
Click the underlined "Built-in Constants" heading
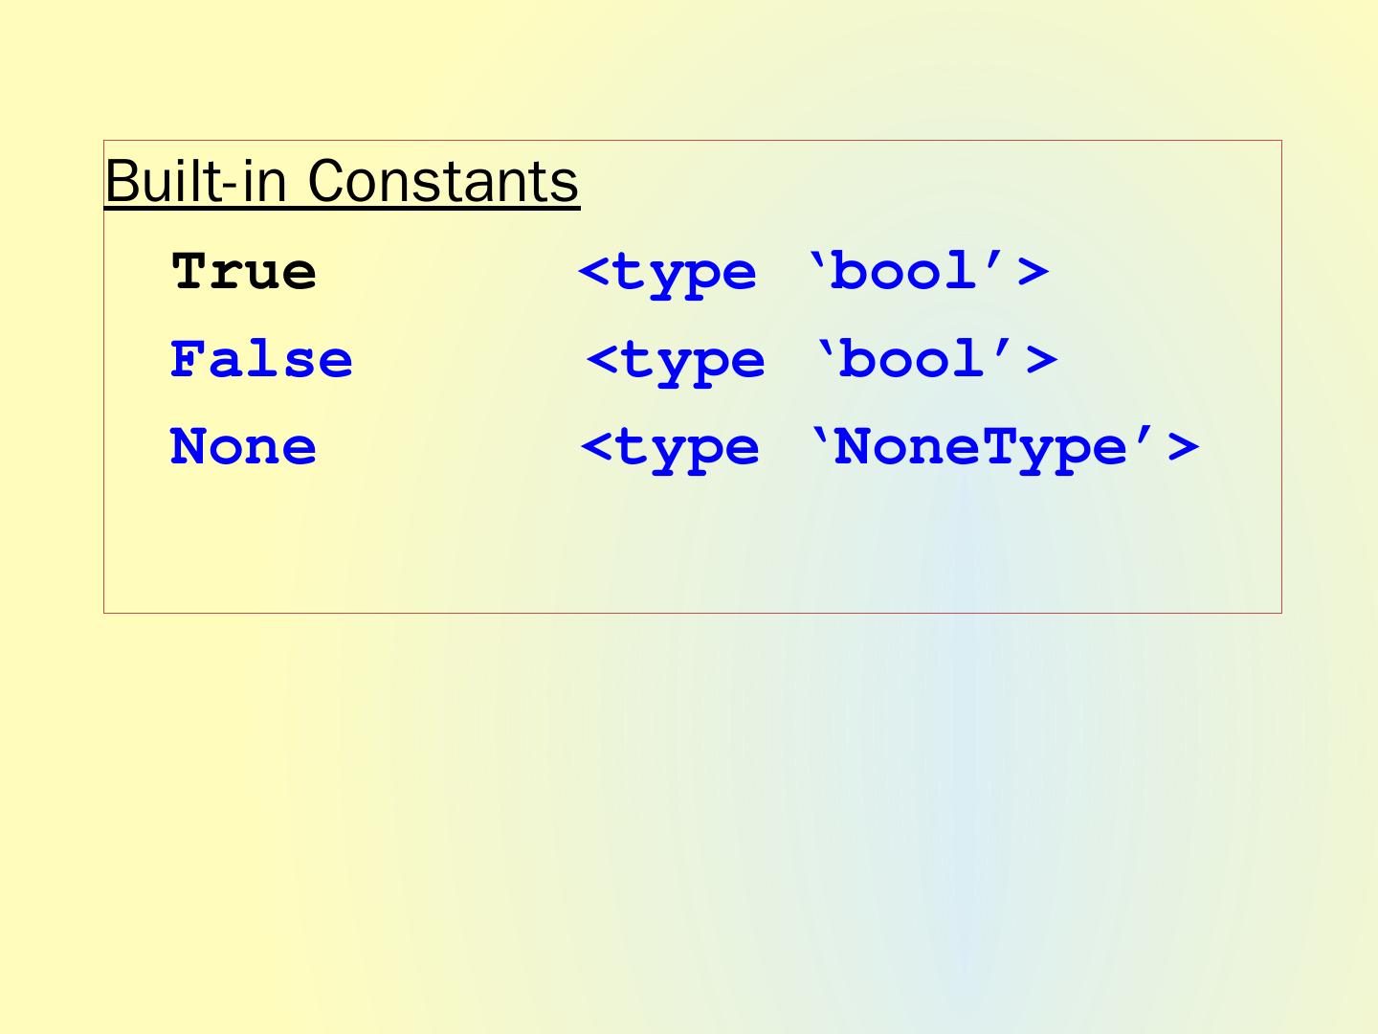point(342,181)
